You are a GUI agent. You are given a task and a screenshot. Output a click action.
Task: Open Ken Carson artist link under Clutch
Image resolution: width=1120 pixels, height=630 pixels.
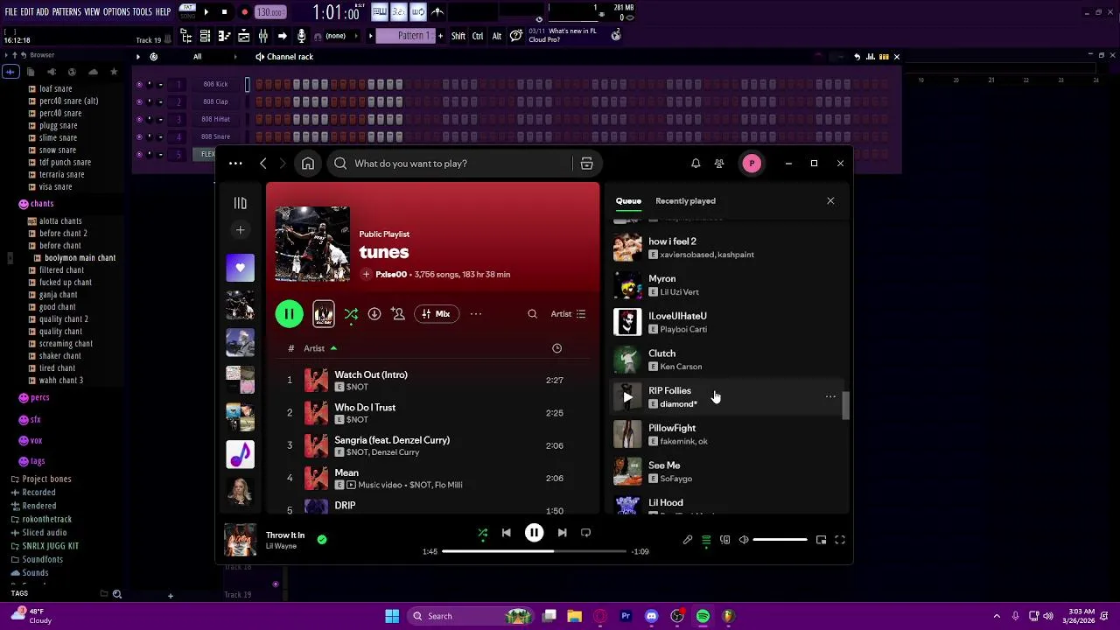point(681,367)
